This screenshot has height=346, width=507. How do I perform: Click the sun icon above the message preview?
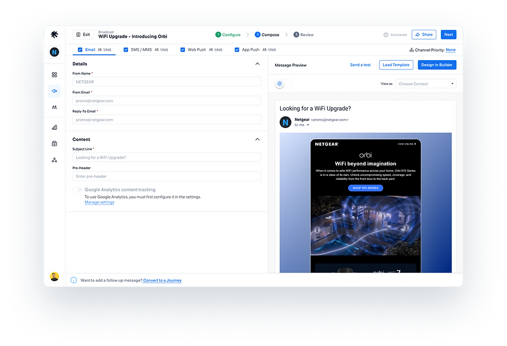tap(280, 84)
